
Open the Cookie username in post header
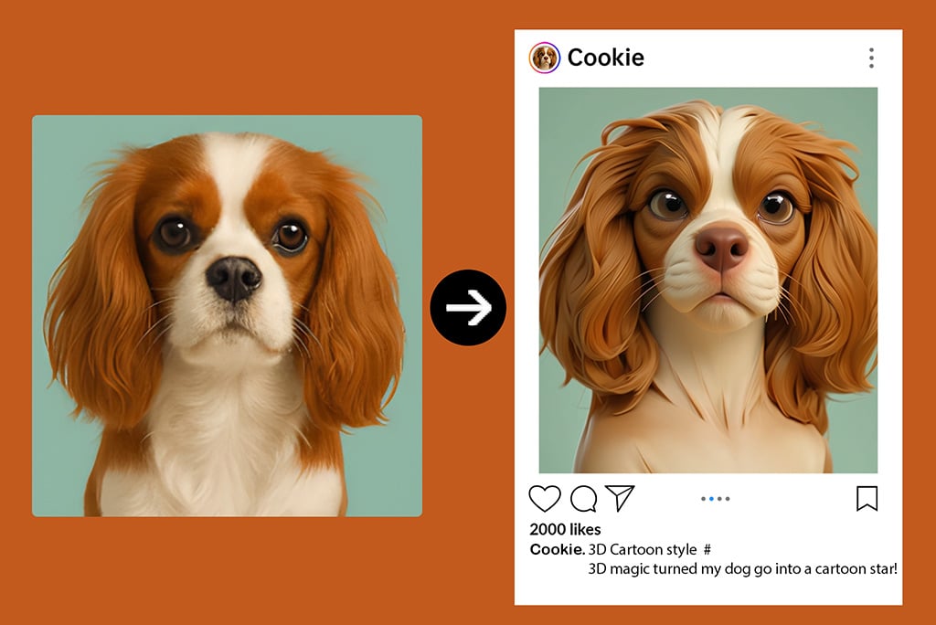pos(606,58)
